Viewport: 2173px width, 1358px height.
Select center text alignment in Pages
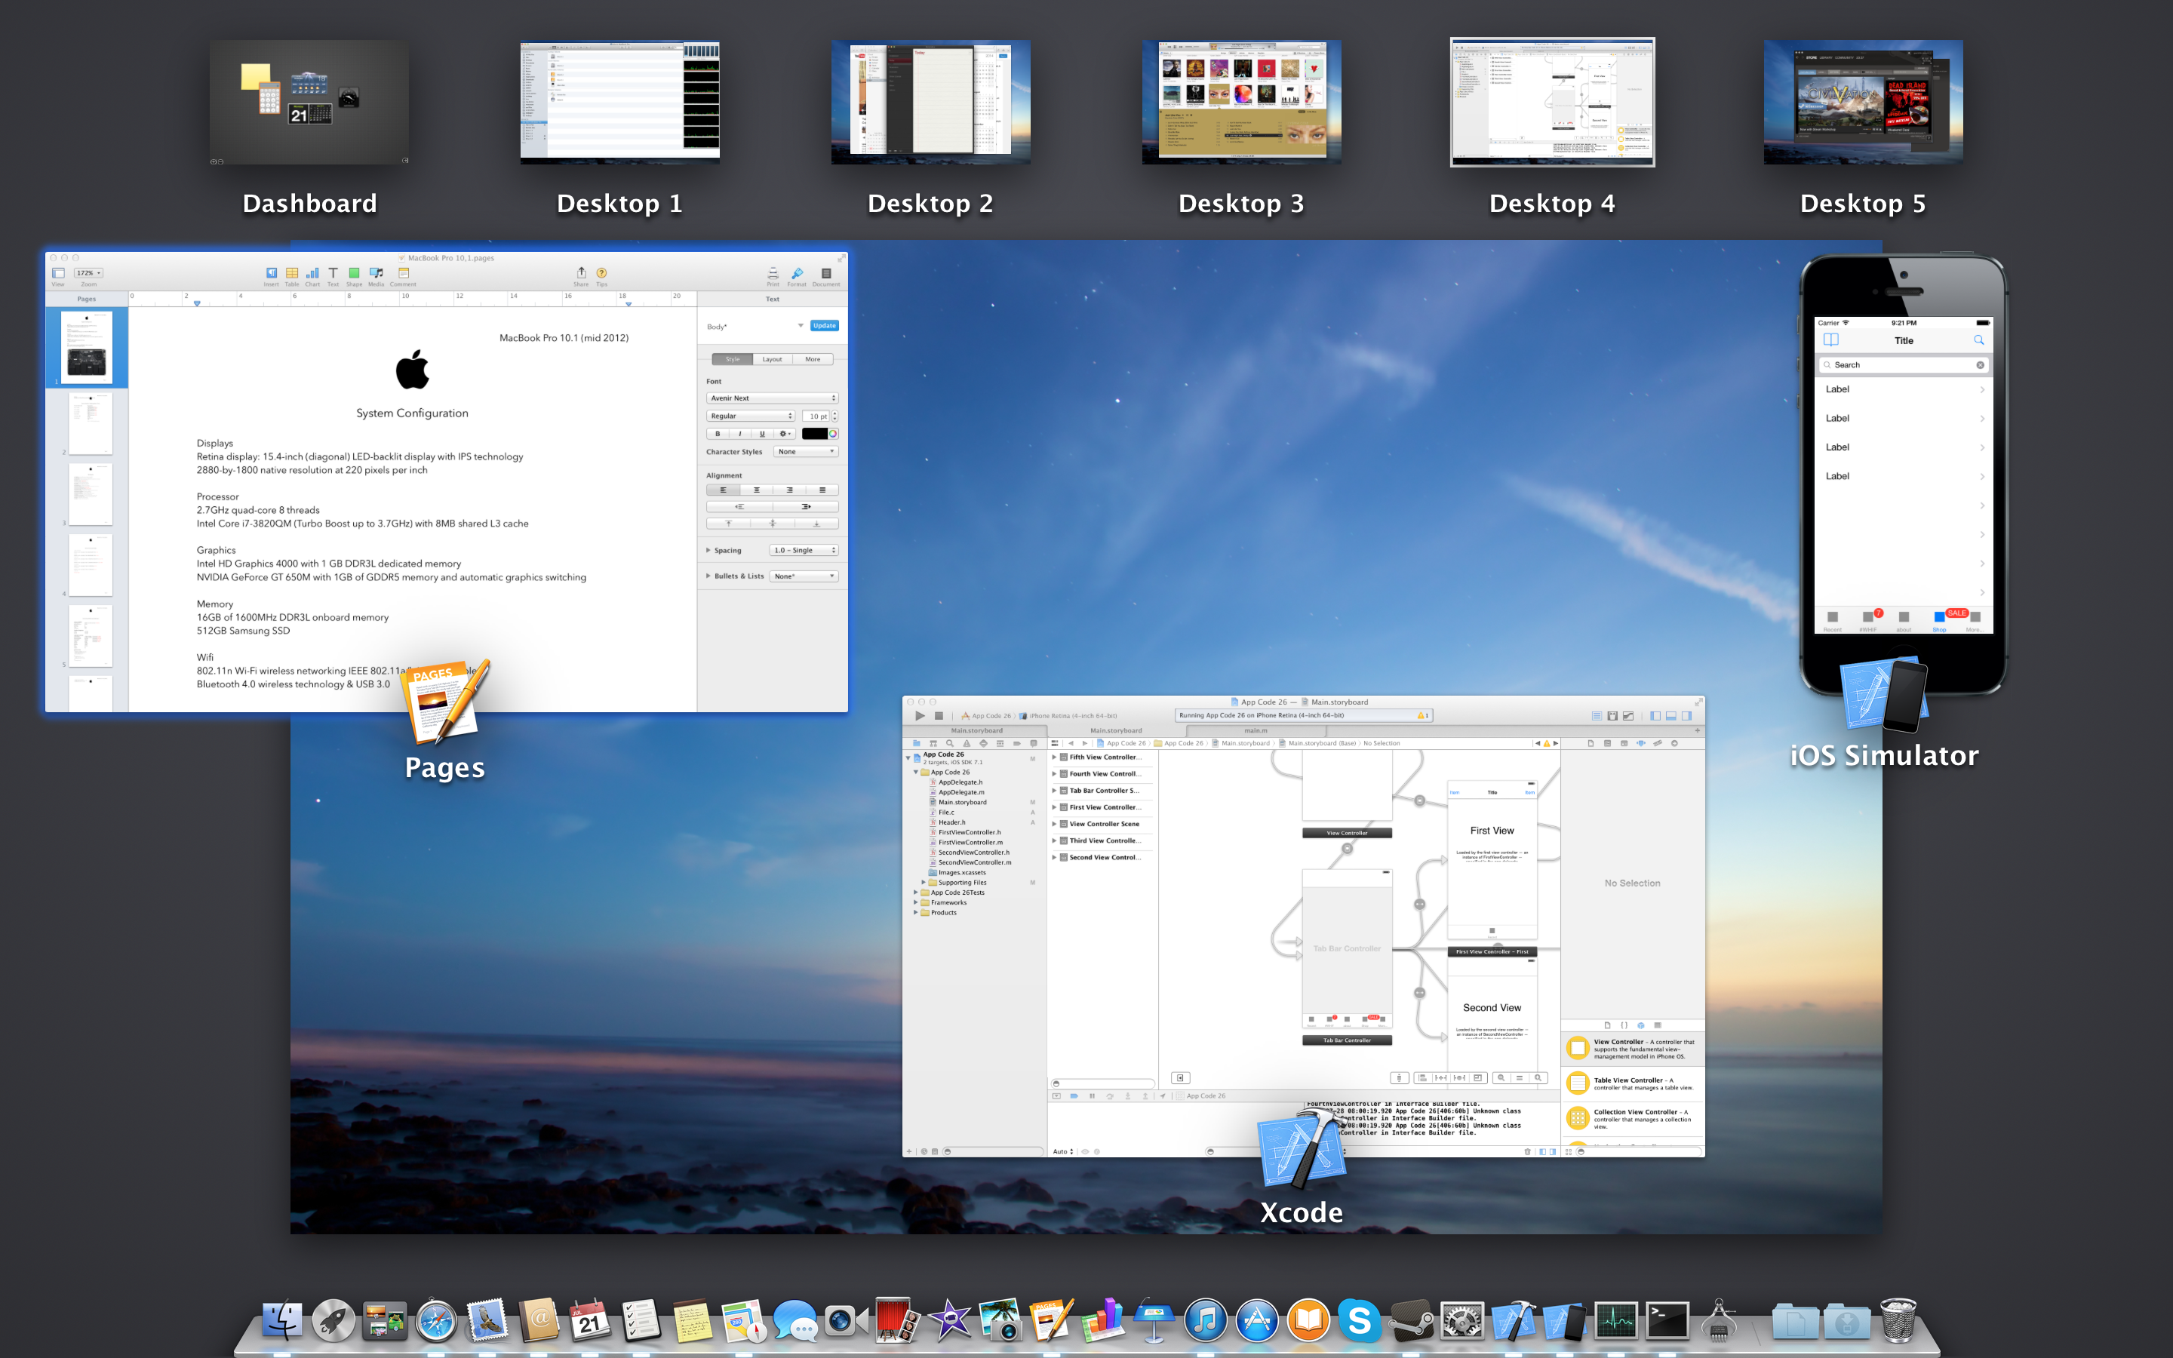point(756,490)
